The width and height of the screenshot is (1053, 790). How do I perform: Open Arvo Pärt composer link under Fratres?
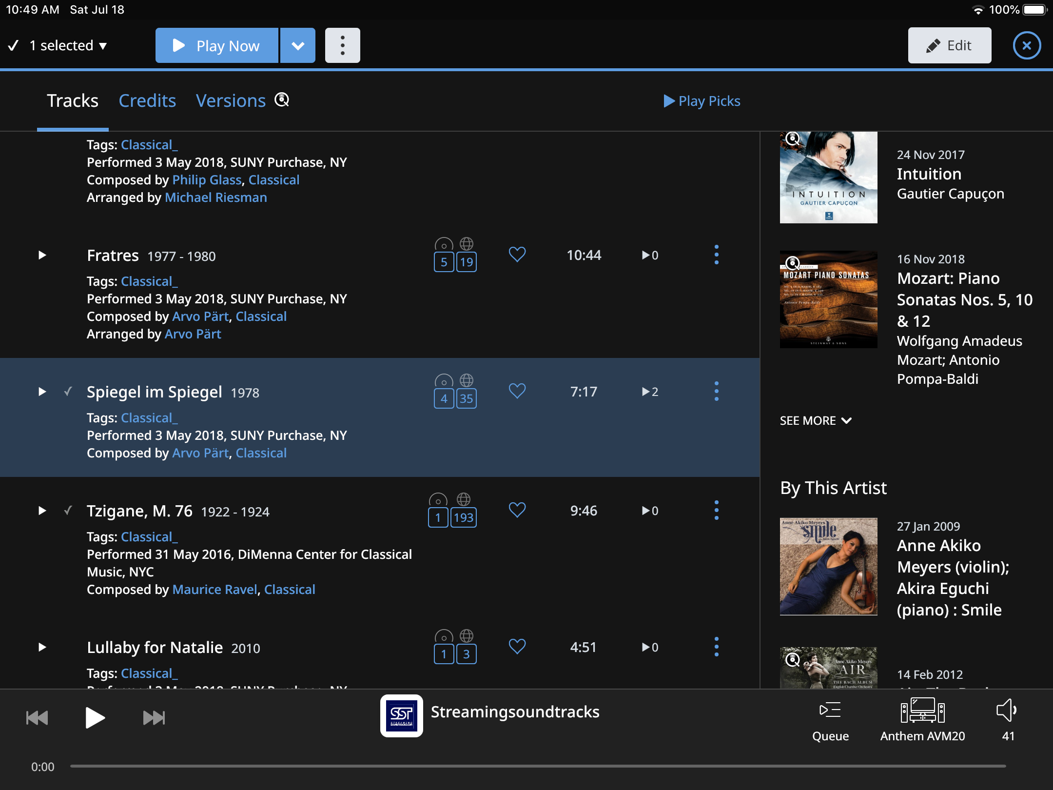(x=200, y=316)
